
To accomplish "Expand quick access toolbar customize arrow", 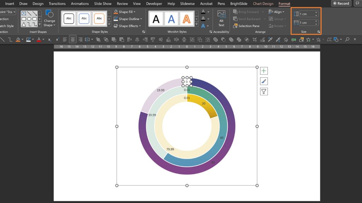I will pyautogui.click(x=355, y=39).
